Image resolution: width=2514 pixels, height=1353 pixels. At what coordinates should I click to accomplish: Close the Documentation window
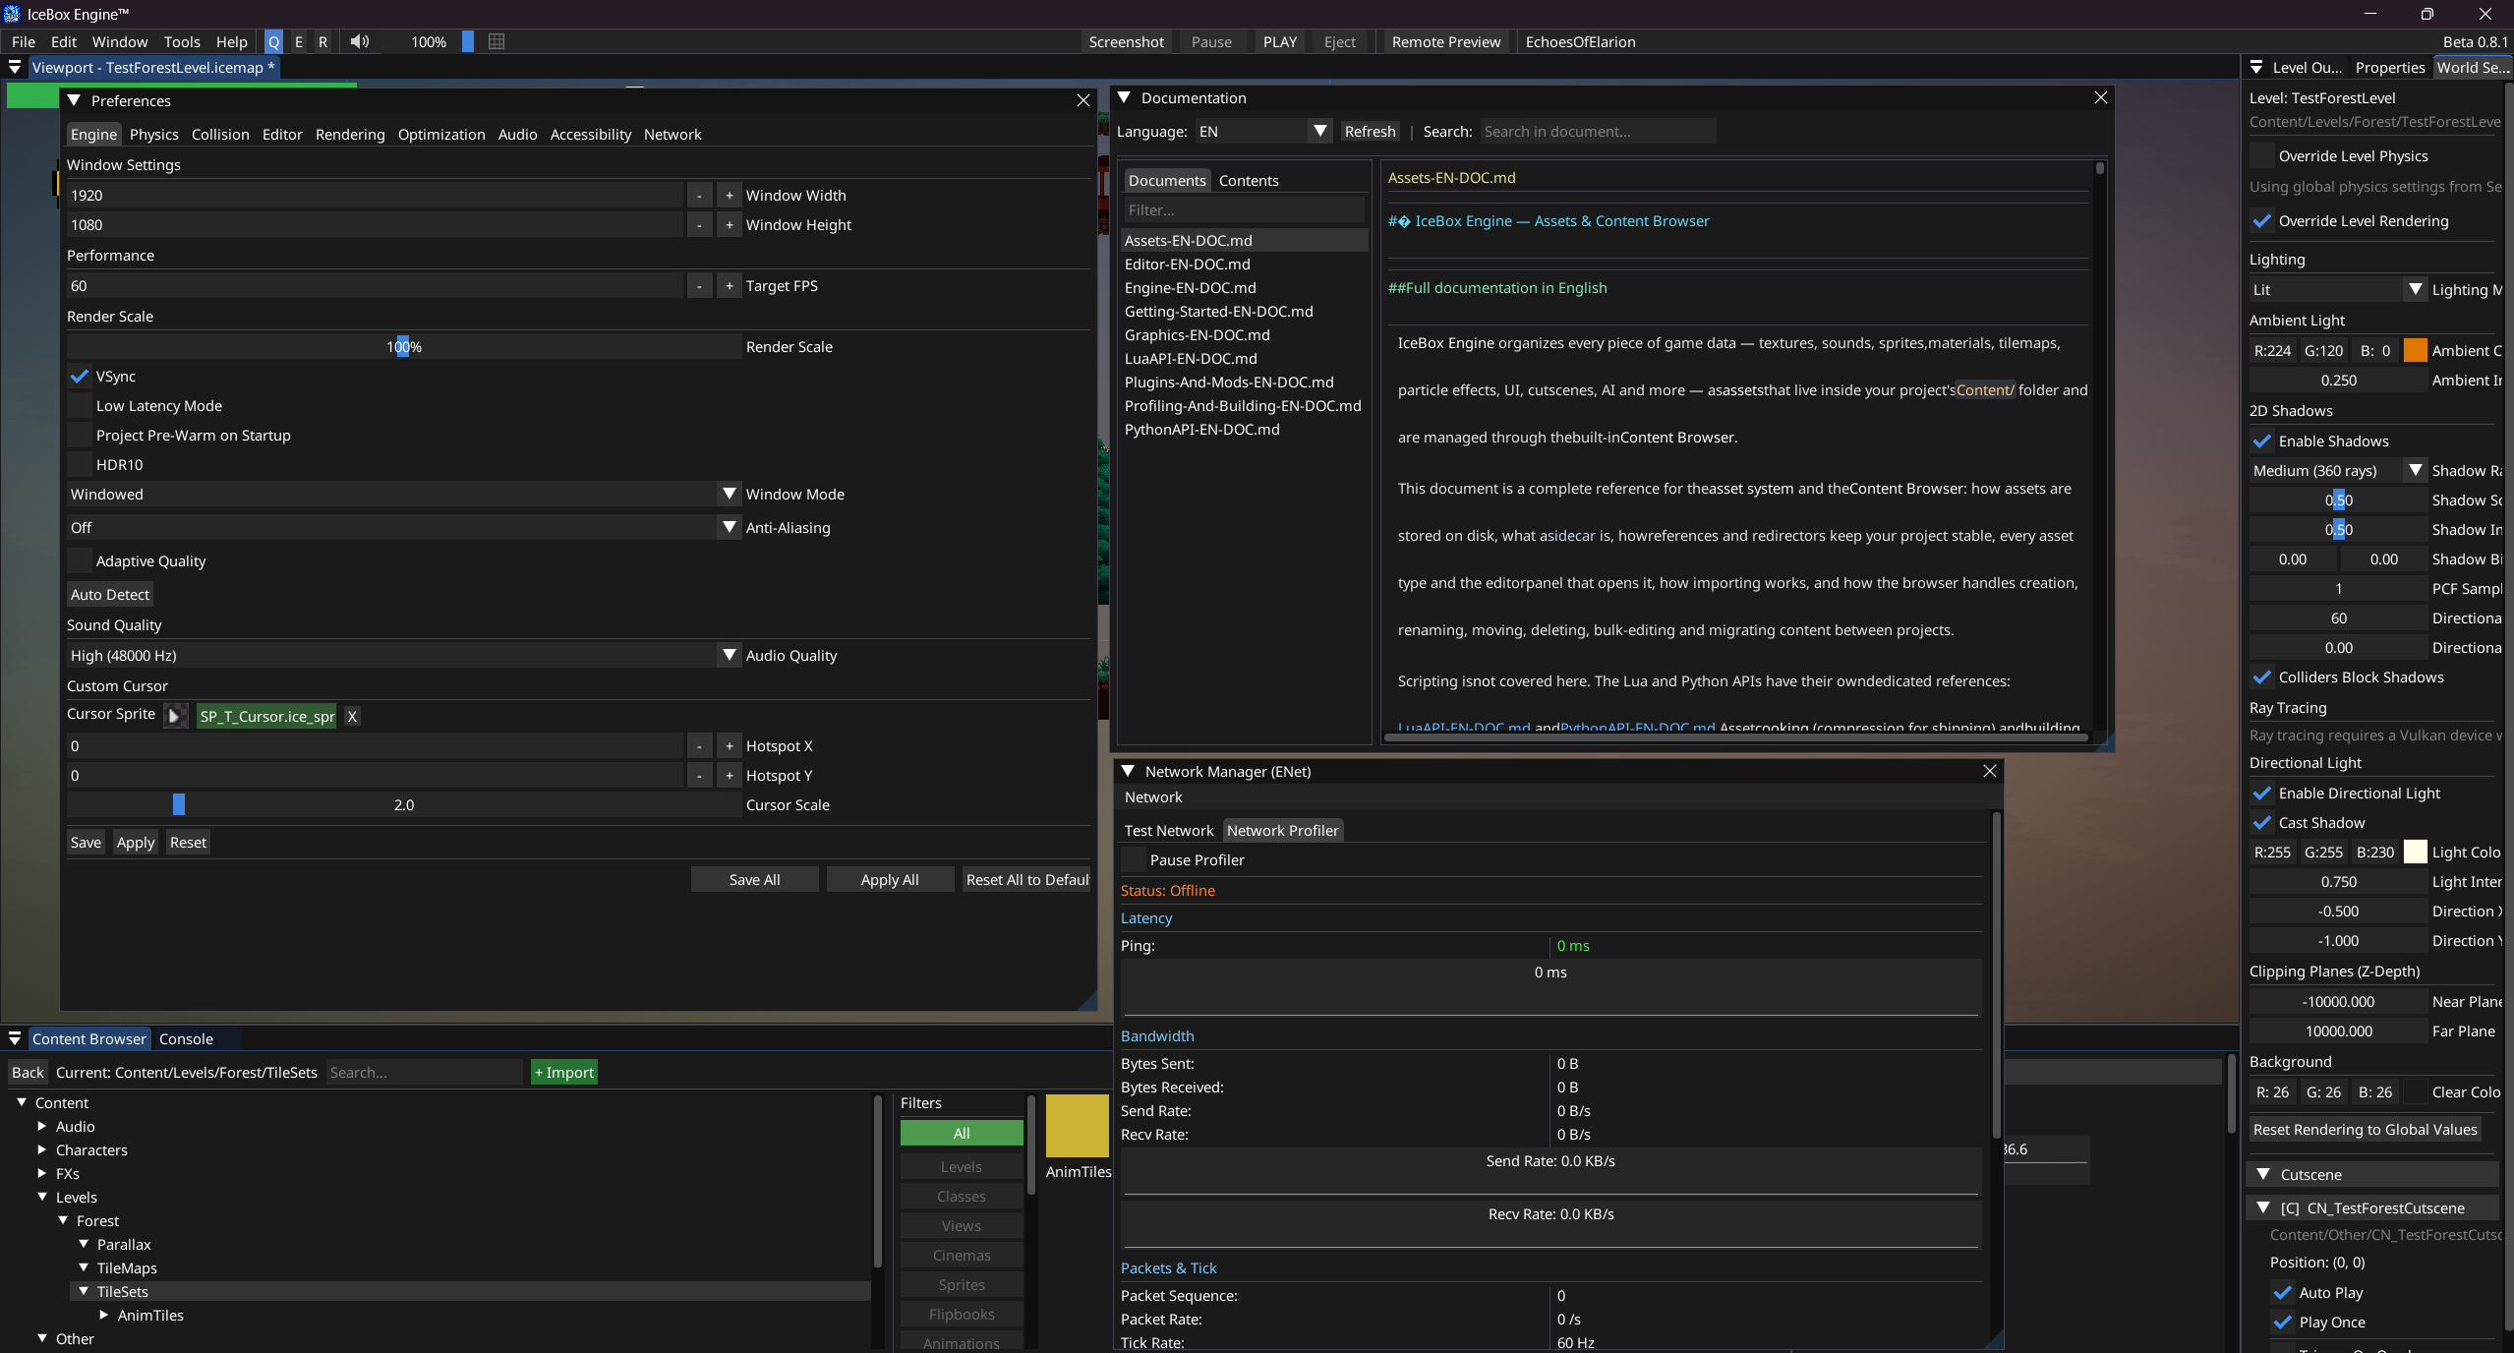pos(2100,97)
